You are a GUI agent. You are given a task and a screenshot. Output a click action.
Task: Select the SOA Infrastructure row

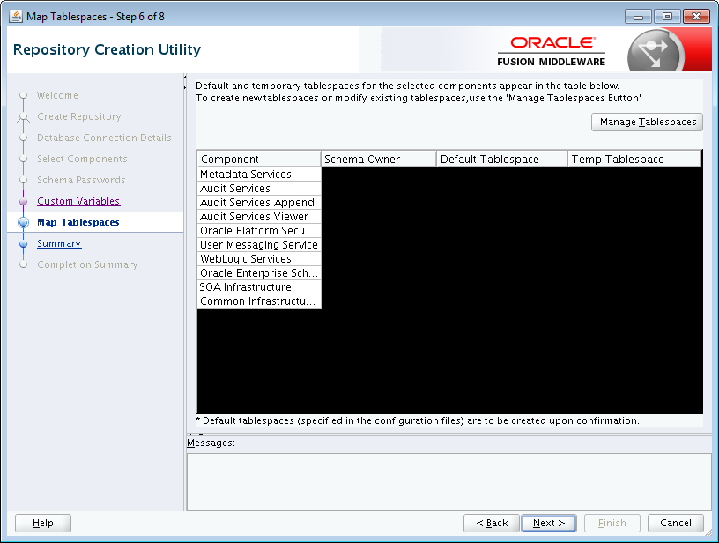[x=258, y=286]
